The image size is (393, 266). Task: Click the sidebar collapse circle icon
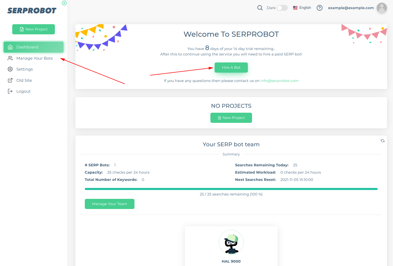[x=64, y=3]
